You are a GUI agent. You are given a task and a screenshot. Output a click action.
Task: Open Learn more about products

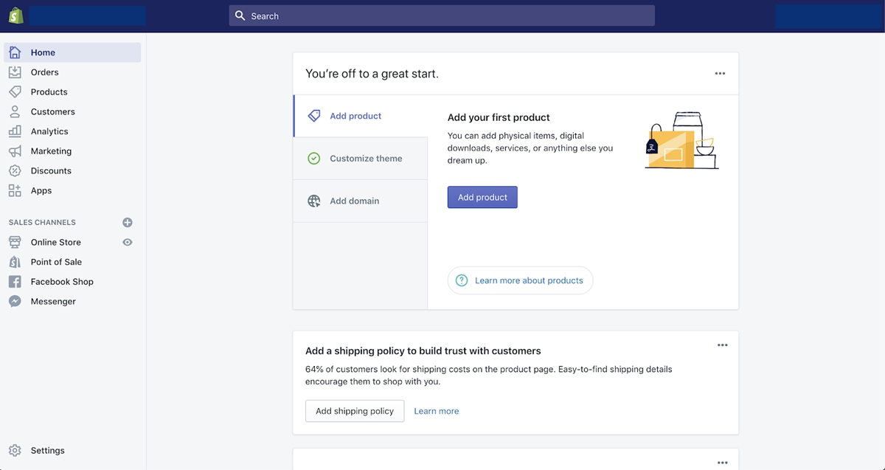pyautogui.click(x=520, y=280)
